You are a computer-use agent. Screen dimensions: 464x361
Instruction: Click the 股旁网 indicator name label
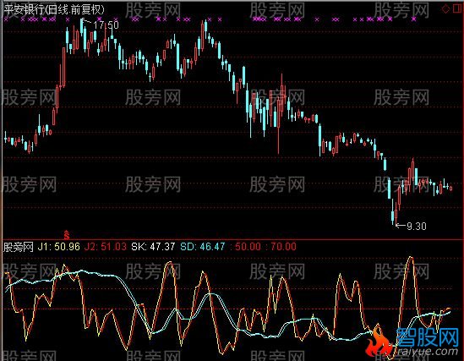[18, 247]
